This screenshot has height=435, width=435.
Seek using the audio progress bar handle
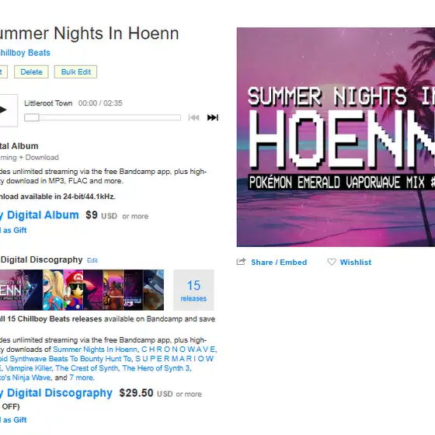click(32, 117)
